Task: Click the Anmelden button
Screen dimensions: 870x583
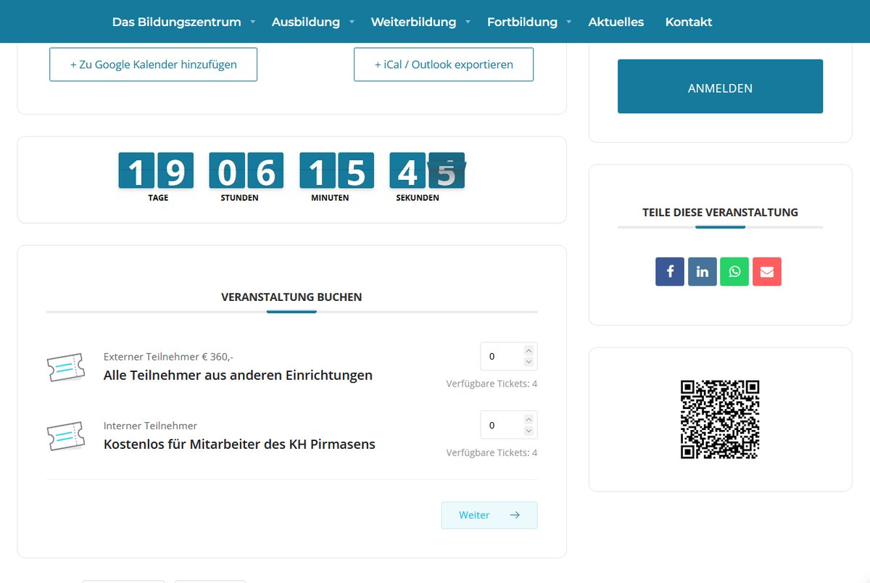Action: (720, 86)
